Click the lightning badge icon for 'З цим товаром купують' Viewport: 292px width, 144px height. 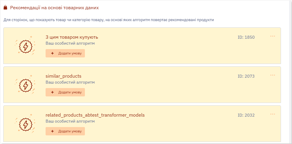coord(25,46)
